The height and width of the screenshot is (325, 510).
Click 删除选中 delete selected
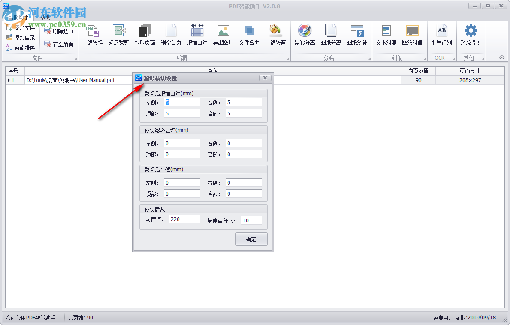pyautogui.click(x=59, y=31)
